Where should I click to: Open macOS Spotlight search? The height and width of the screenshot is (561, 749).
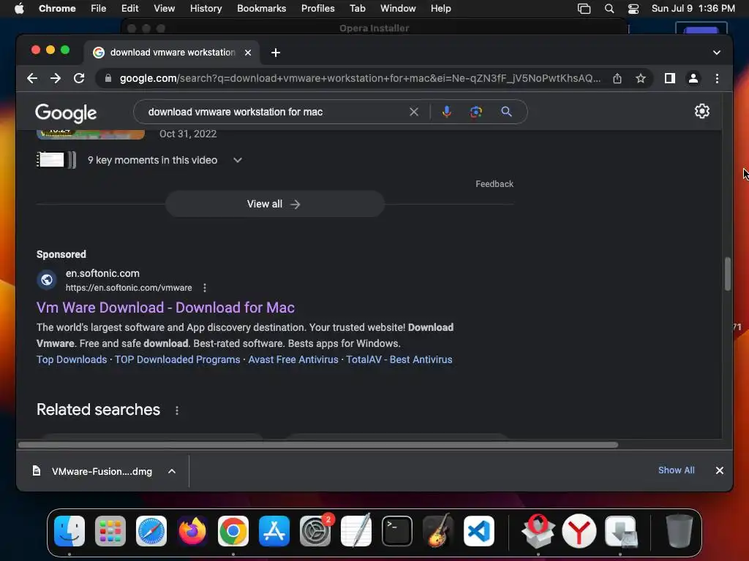(x=609, y=9)
